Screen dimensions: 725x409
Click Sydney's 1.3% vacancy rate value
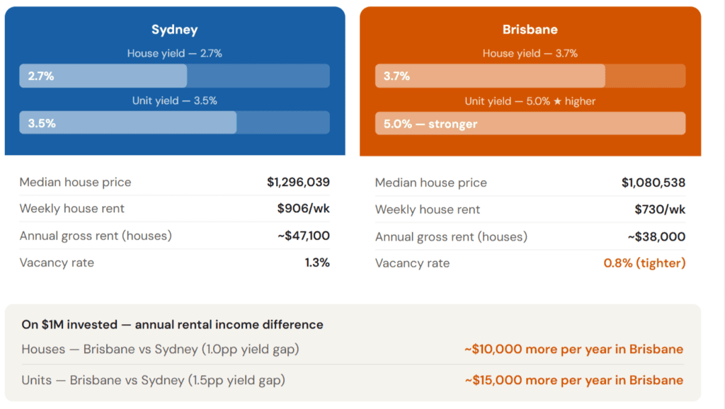(x=317, y=263)
